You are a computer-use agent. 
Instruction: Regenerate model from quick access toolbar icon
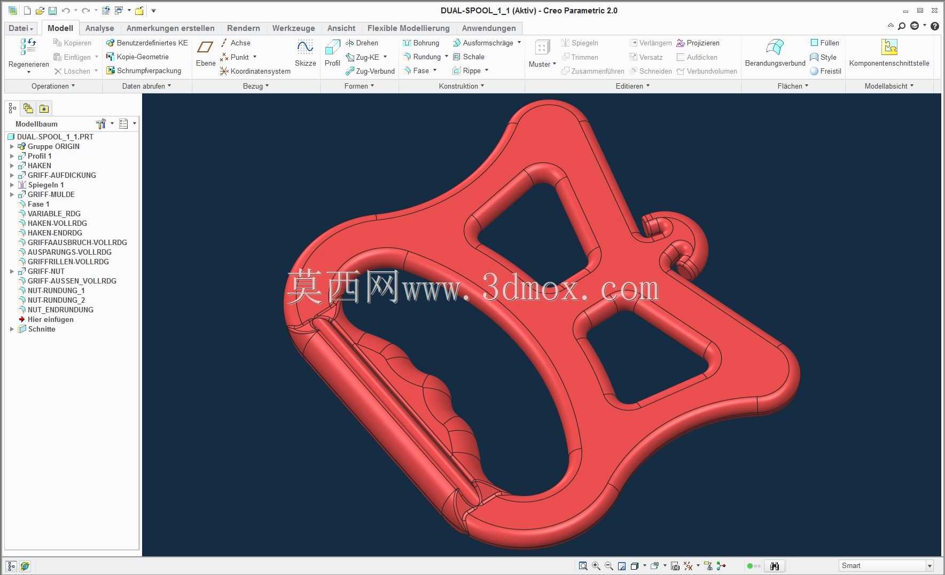click(106, 11)
